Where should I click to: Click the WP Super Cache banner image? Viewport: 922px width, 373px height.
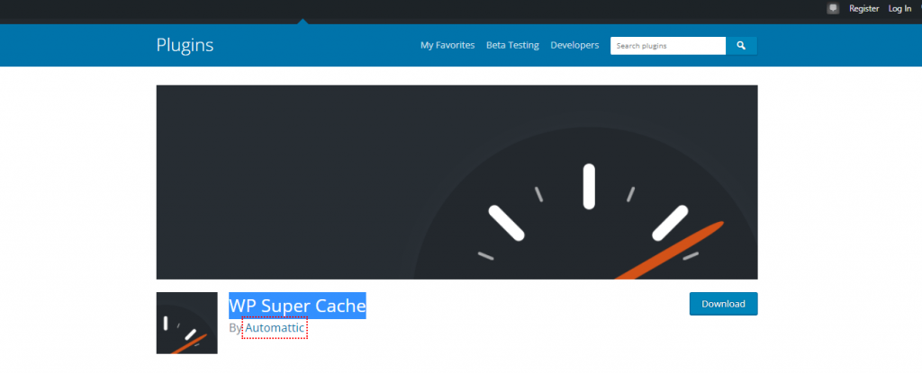(456, 182)
